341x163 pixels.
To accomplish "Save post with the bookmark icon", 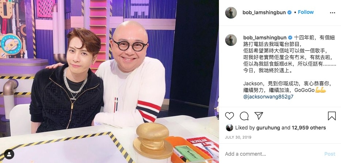I will point(332,116).
